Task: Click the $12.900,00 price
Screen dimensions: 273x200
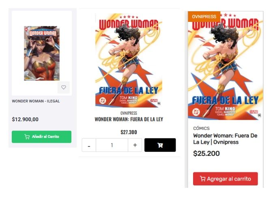Action: 25,119
